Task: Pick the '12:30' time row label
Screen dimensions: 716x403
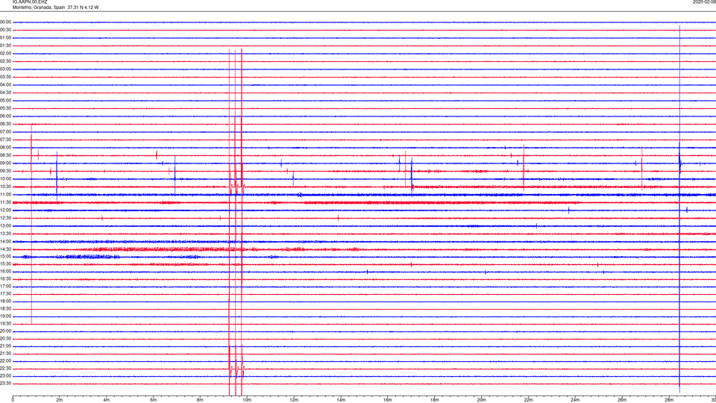Action: (x=5, y=218)
